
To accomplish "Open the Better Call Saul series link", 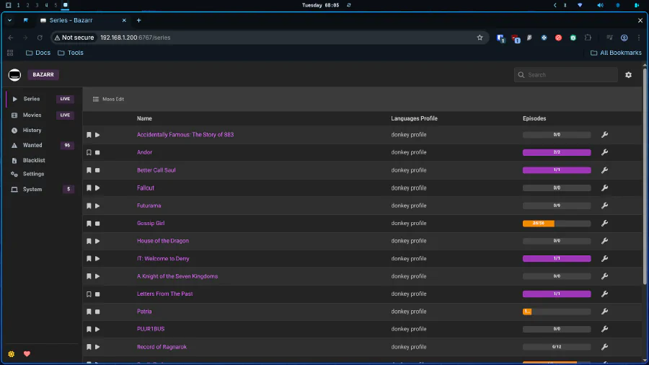I will (x=156, y=170).
